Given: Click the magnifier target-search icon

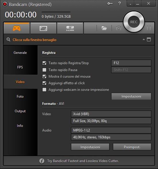Looking at the screenshot, I should click(x=8, y=40).
